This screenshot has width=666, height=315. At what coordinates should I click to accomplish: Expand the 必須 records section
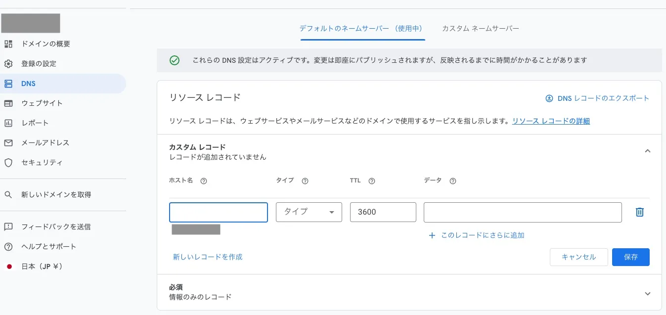click(648, 293)
